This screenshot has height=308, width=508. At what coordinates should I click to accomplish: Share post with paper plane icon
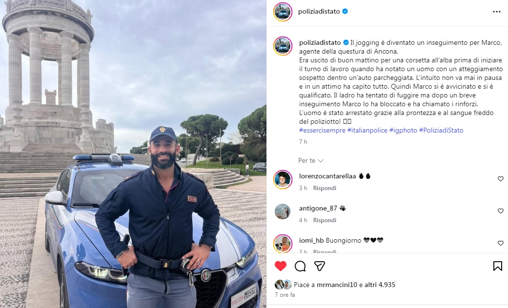tap(320, 266)
